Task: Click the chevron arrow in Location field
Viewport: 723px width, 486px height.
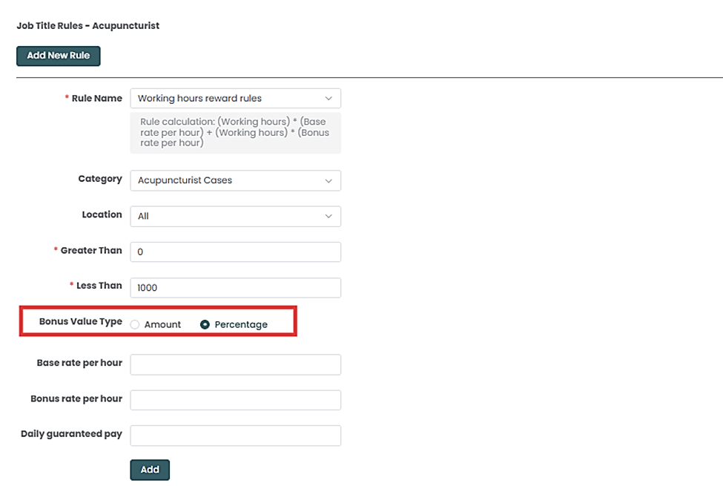Action: coord(329,216)
